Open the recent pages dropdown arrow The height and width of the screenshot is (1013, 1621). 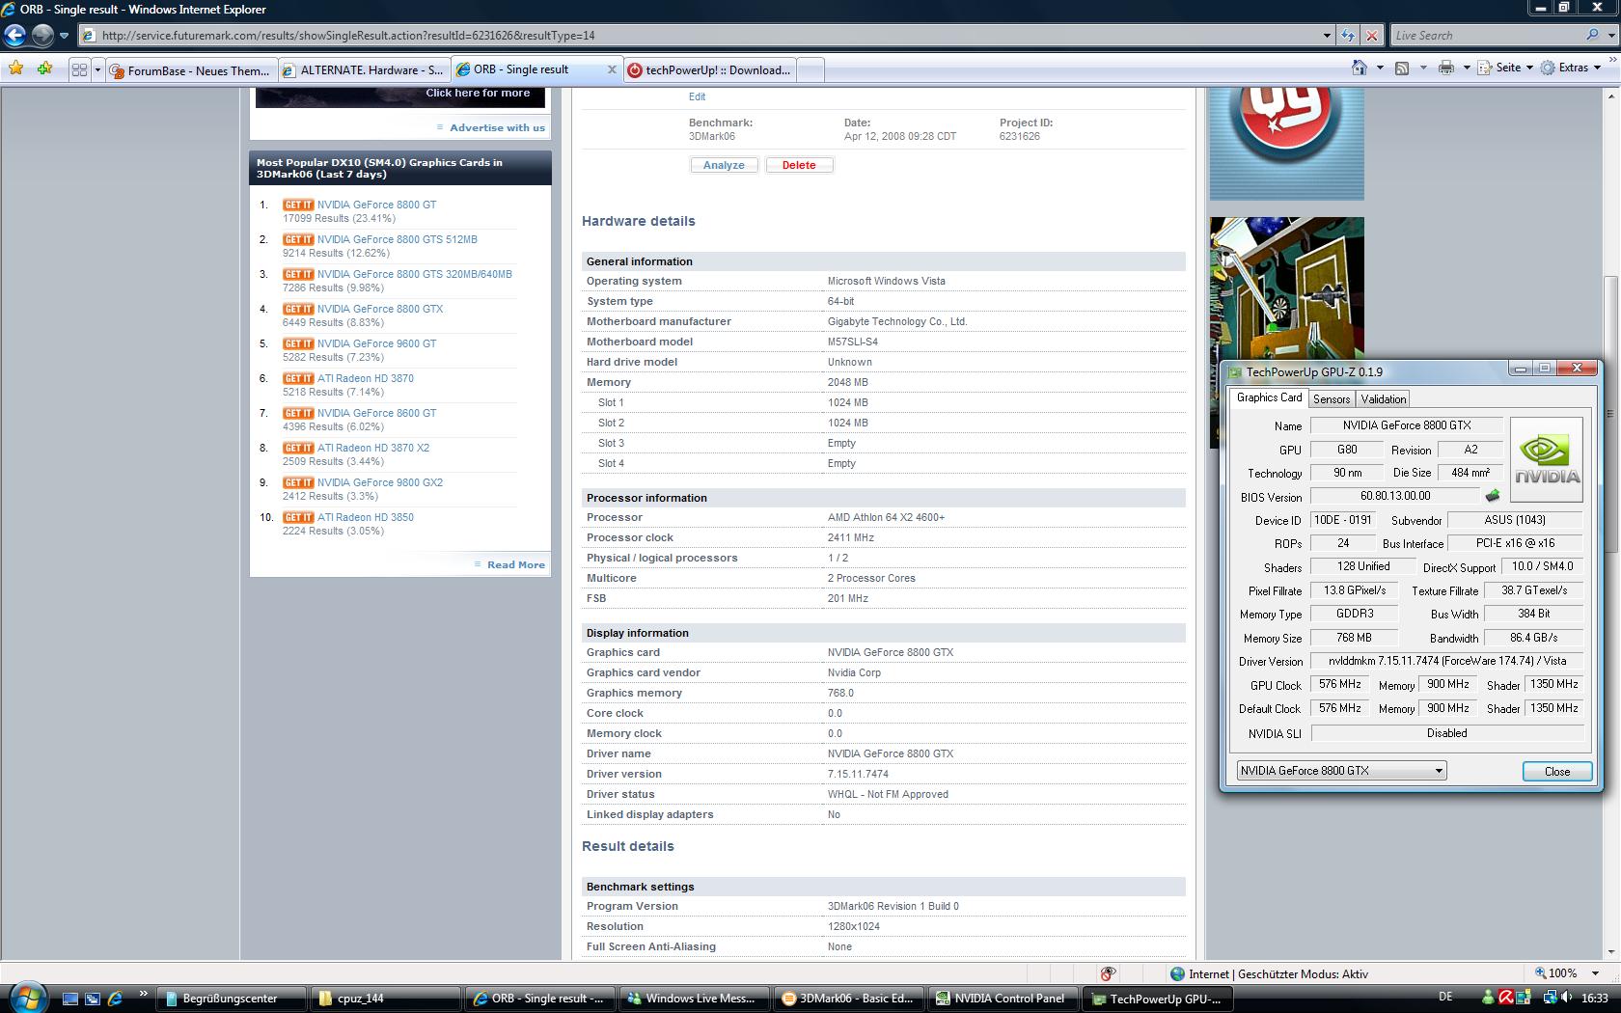pyautogui.click(x=64, y=36)
